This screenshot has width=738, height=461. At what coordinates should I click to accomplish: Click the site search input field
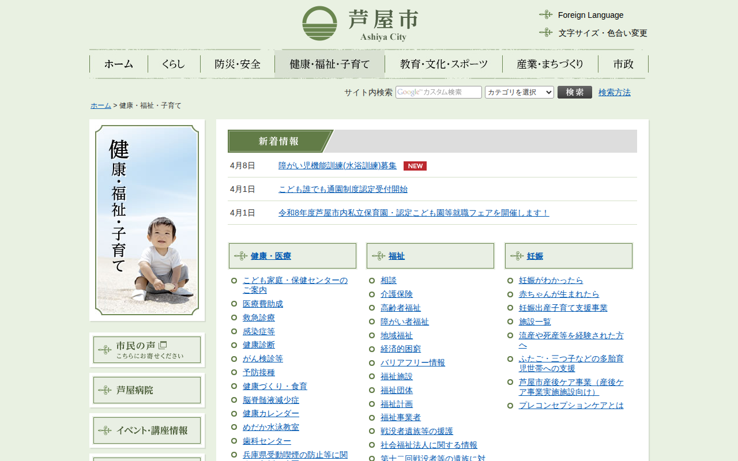(x=438, y=92)
